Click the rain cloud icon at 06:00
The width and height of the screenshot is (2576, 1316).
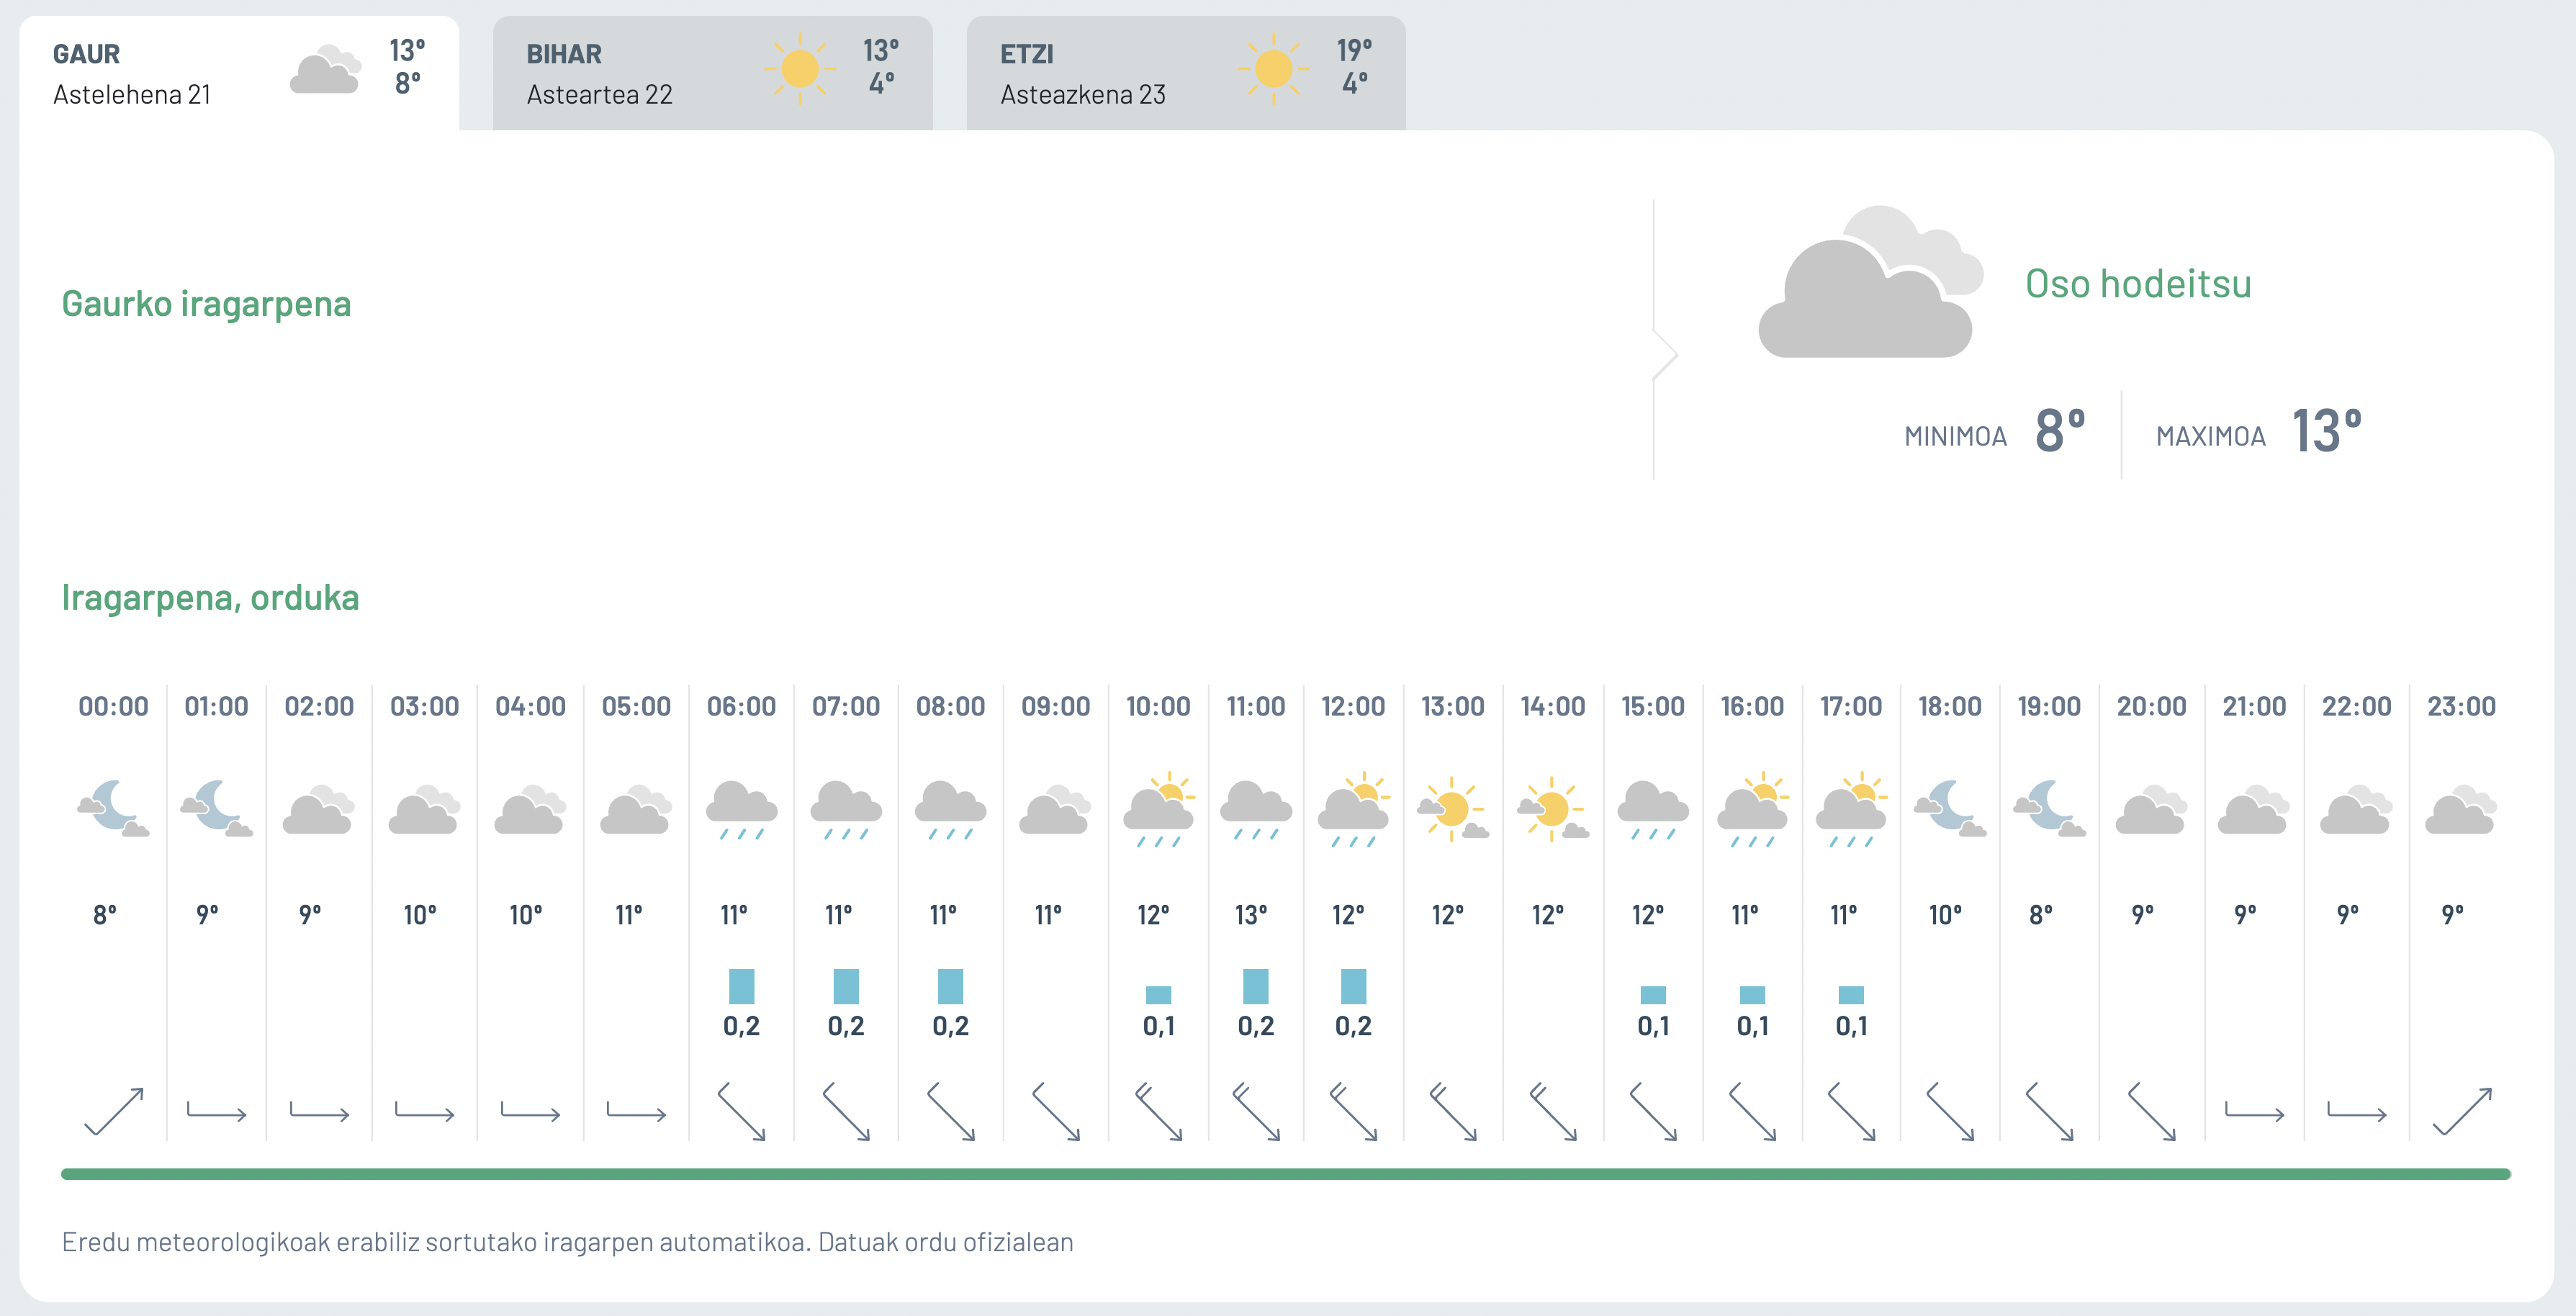point(742,809)
